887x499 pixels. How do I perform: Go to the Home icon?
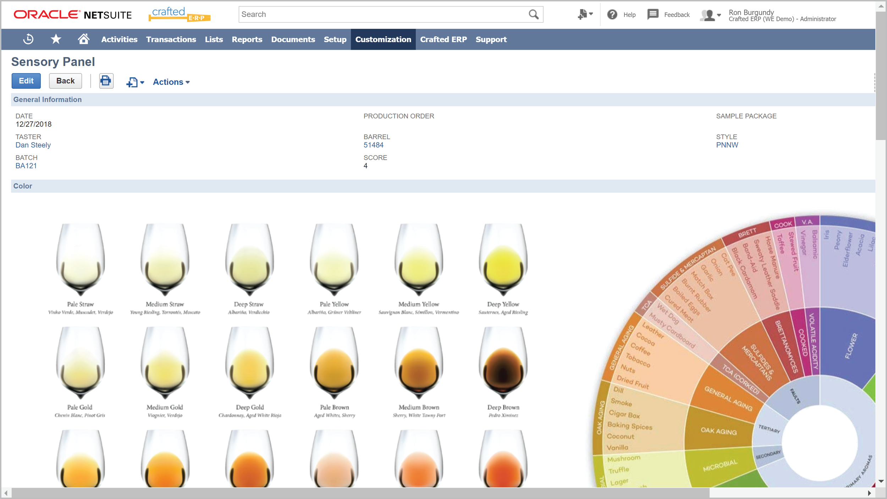pos(83,39)
